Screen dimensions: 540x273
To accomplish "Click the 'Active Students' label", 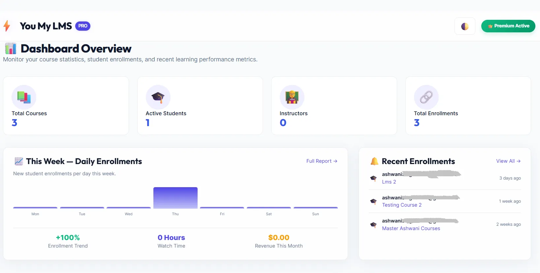I will [166, 113].
